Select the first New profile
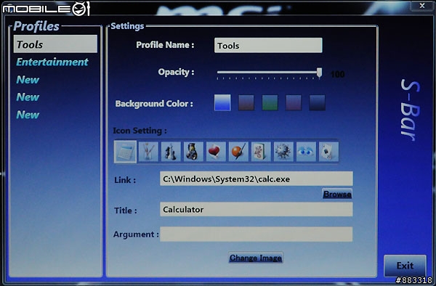This screenshot has width=436, height=286. 28,80
